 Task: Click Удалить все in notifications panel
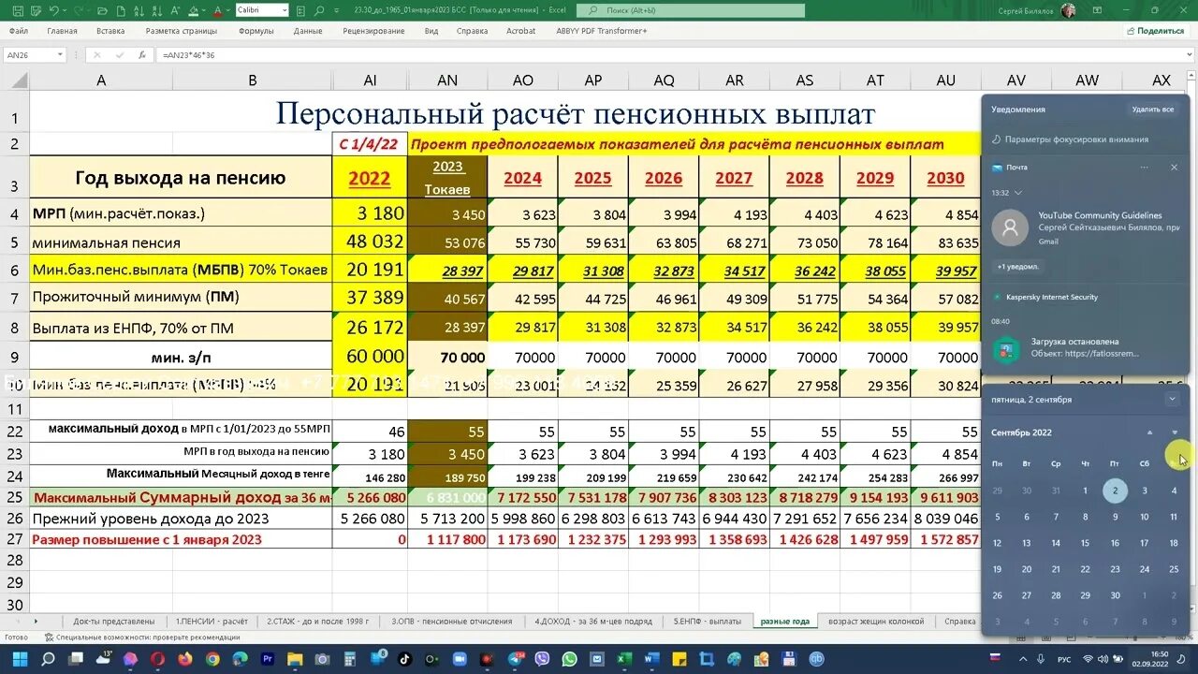pyautogui.click(x=1152, y=110)
